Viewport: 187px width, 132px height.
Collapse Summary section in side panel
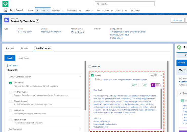coord(180,93)
